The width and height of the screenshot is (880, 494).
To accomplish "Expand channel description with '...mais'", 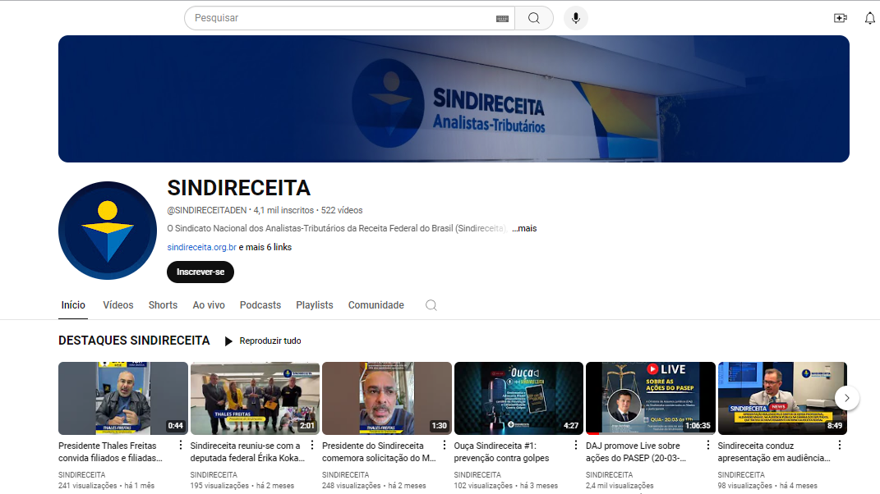I will coord(524,228).
